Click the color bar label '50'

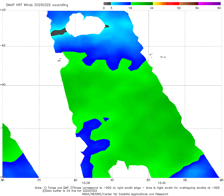179,8
